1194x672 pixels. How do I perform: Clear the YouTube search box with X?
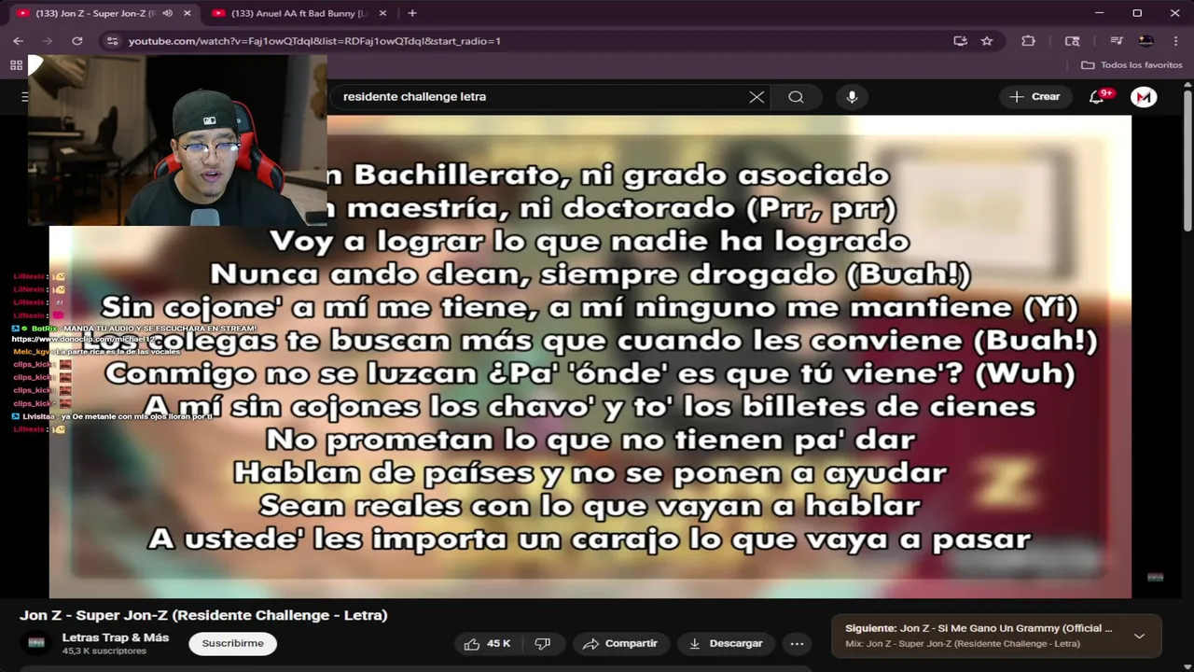pos(757,97)
